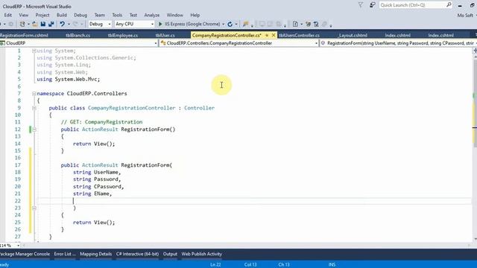Pin the CompanyRegistrationController.cs tab
This screenshot has height=268, width=477.
(x=267, y=35)
